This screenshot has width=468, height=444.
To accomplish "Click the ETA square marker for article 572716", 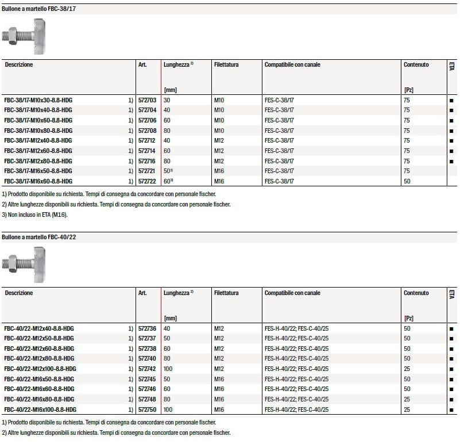I will coord(451,161).
